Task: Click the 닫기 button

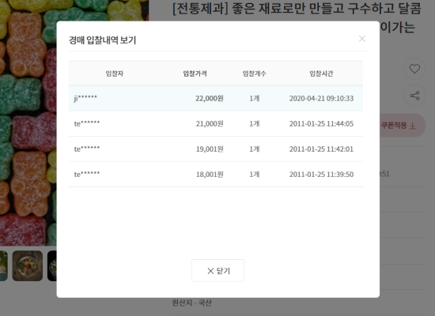Action: [x=217, y=270]
